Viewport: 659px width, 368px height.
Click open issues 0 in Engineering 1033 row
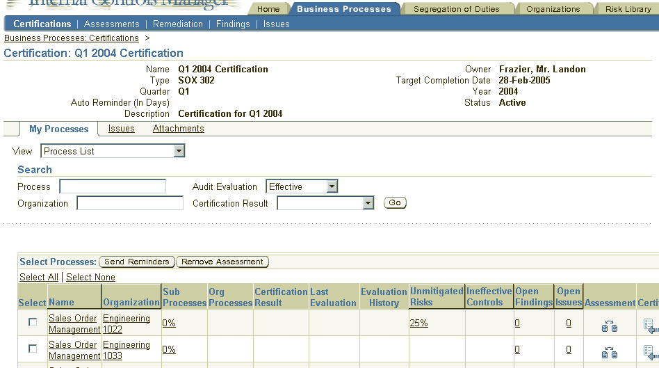tap(569, 349)
